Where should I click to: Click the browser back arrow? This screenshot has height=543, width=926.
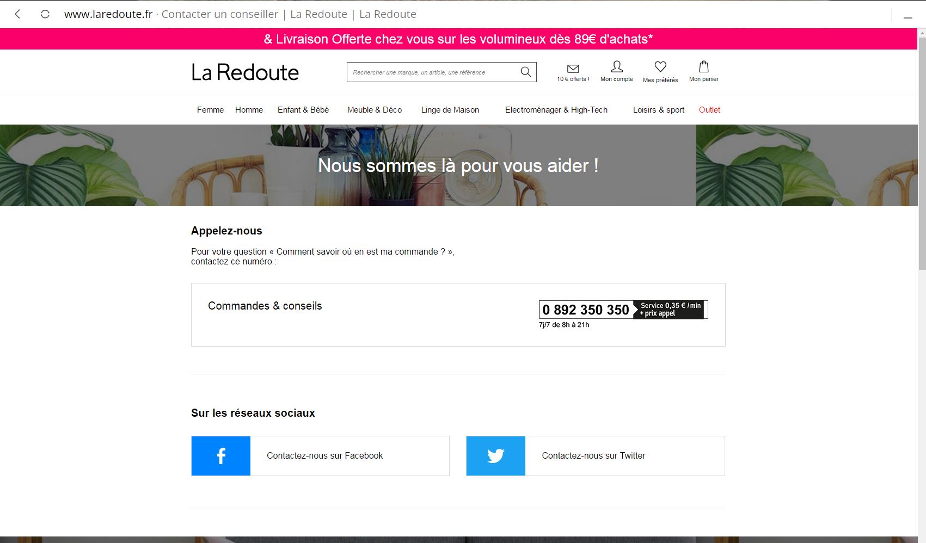(x=17, y=14)
